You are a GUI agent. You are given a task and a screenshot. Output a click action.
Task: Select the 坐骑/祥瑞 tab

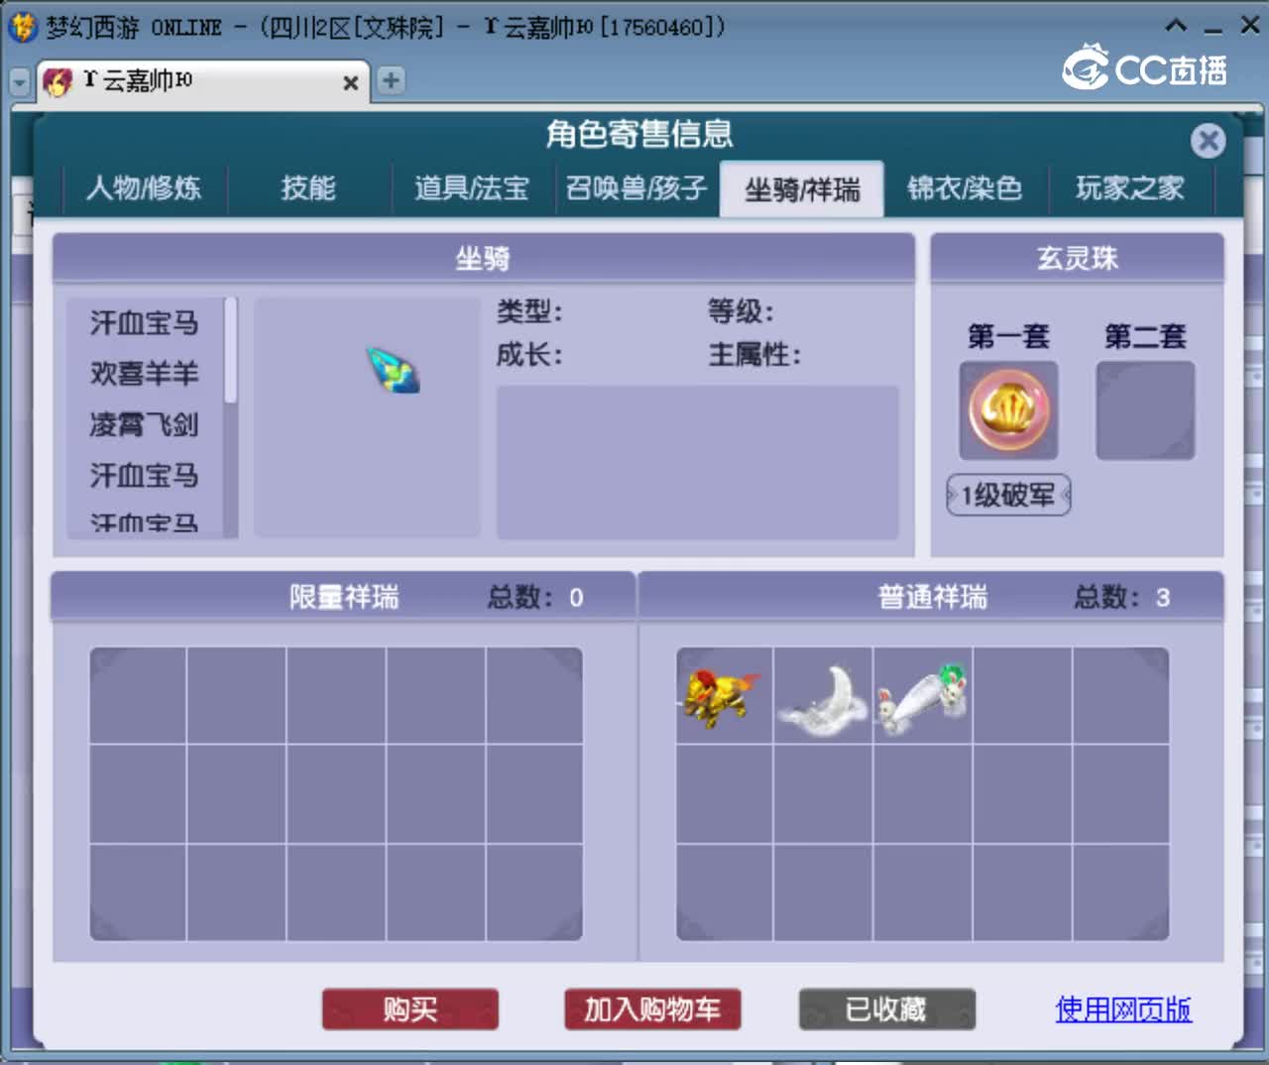click(802, 188)
